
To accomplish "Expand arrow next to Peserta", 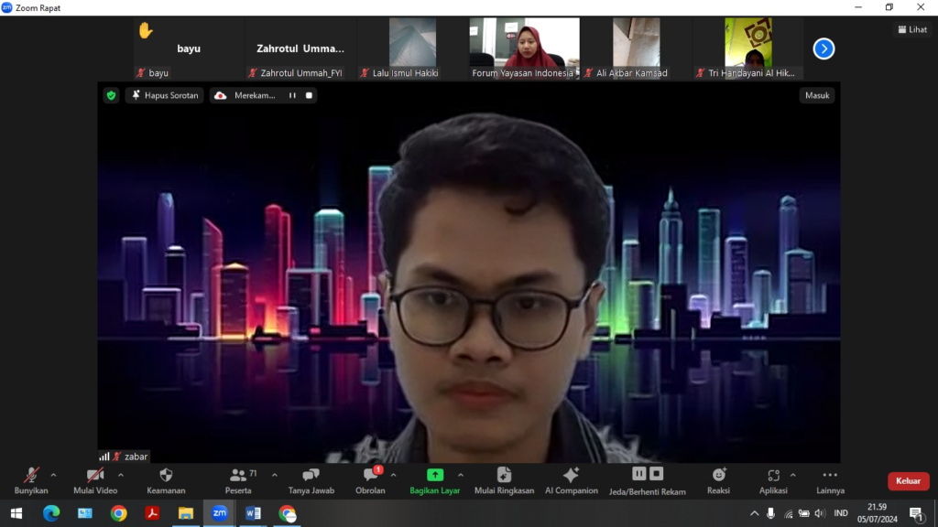I will point(275,476).
